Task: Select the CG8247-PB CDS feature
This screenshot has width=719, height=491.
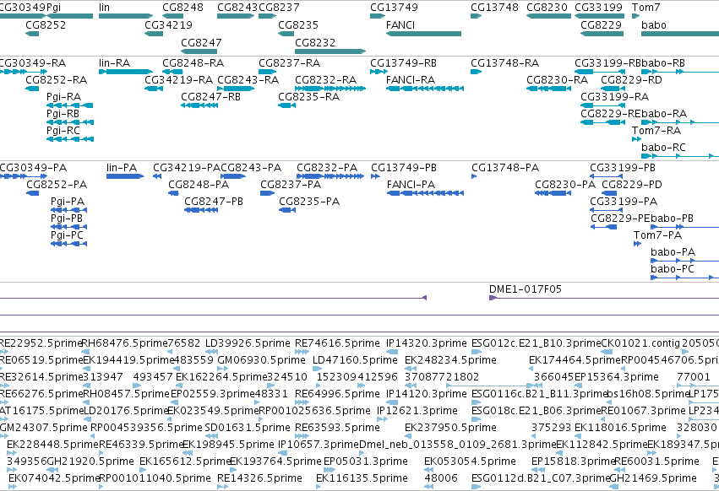Action: 201,210
